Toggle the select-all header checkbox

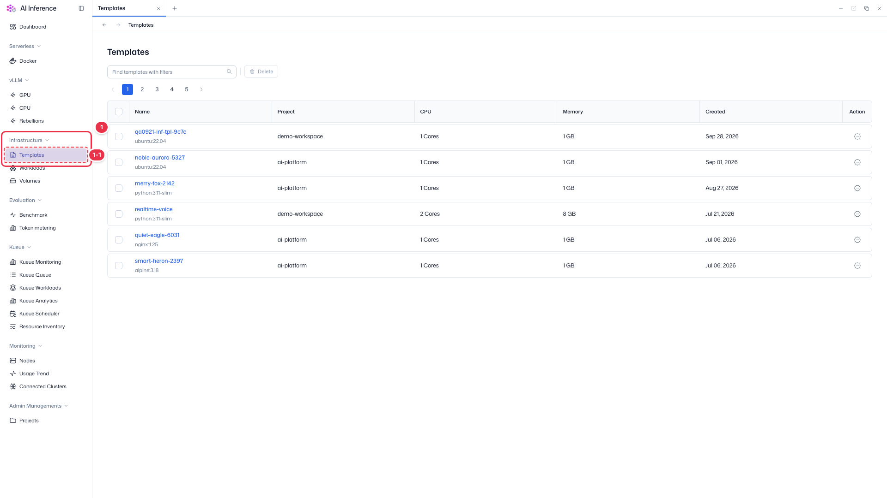pos(119,112)
